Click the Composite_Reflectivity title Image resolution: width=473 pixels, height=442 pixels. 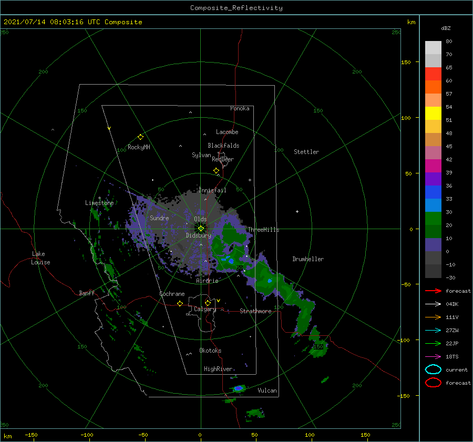(236, 8)
